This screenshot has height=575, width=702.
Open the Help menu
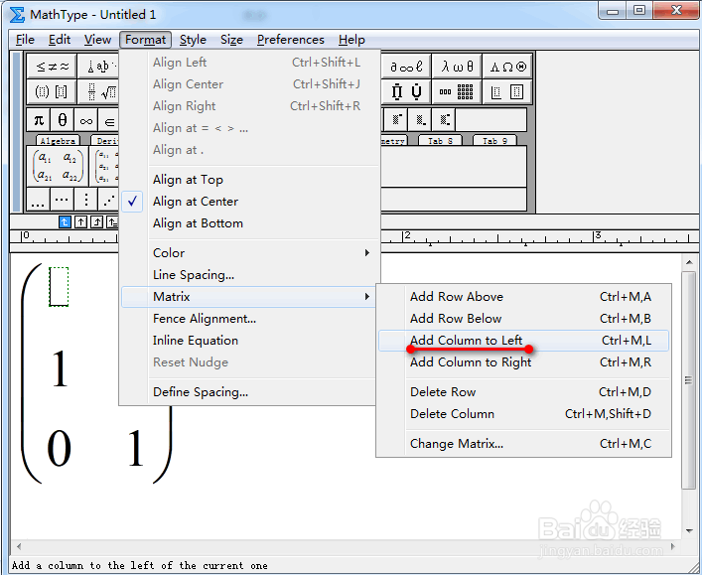[351, 40]
